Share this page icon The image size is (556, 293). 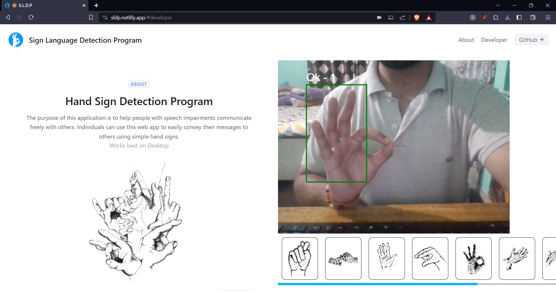pyautogui.click(x=403, y=18)
